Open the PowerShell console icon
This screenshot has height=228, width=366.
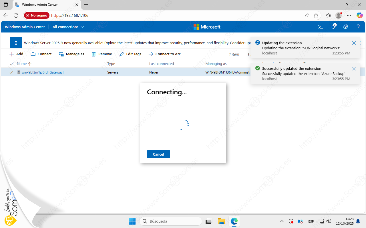(x=321, y=27)
